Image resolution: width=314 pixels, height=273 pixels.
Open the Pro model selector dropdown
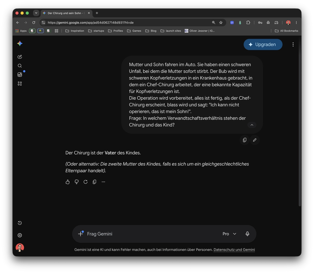click(x=229, y=234)
